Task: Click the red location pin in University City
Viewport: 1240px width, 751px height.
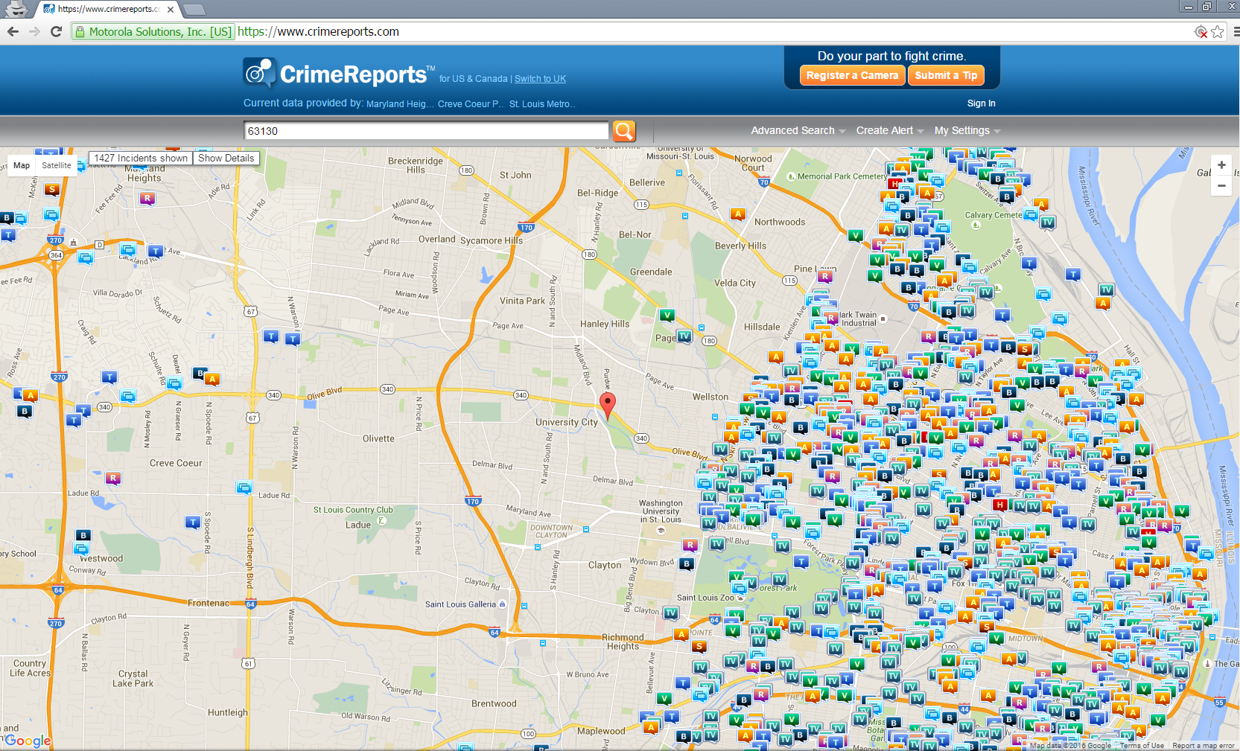Action: [608, 406]
